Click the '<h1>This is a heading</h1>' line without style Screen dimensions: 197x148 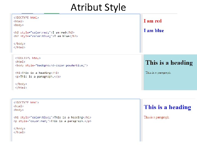[x=37, y=73]
